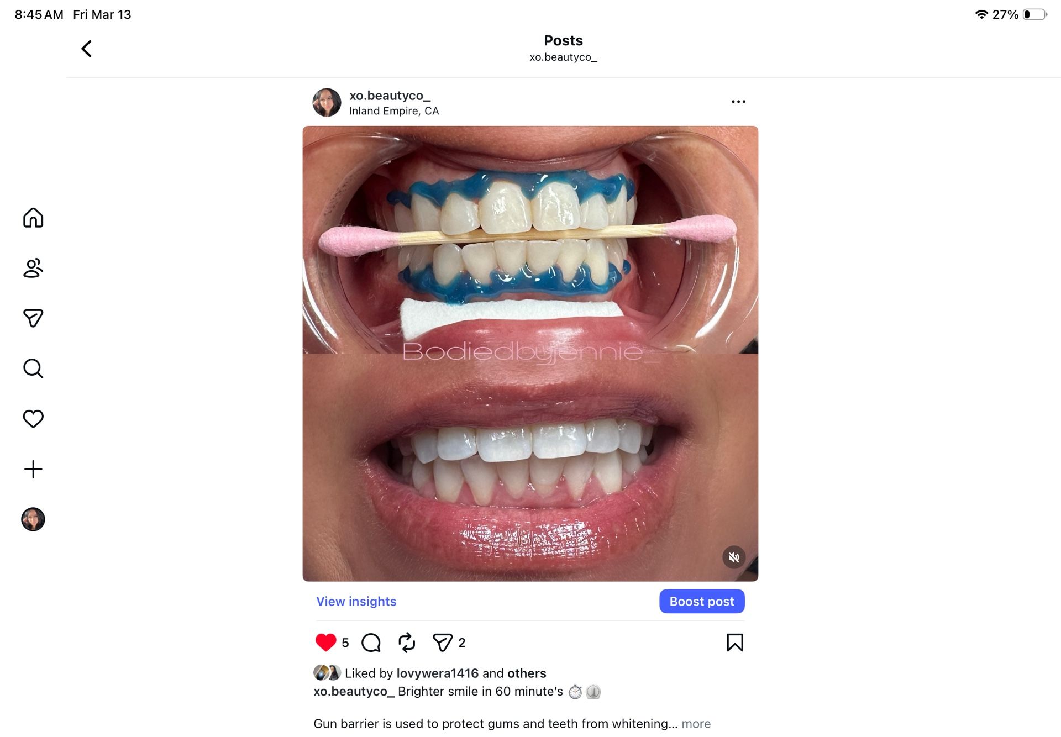Open the Inland Empire, CA location
This screenshot has height=737, width=1061.
[x=394, y=111]
